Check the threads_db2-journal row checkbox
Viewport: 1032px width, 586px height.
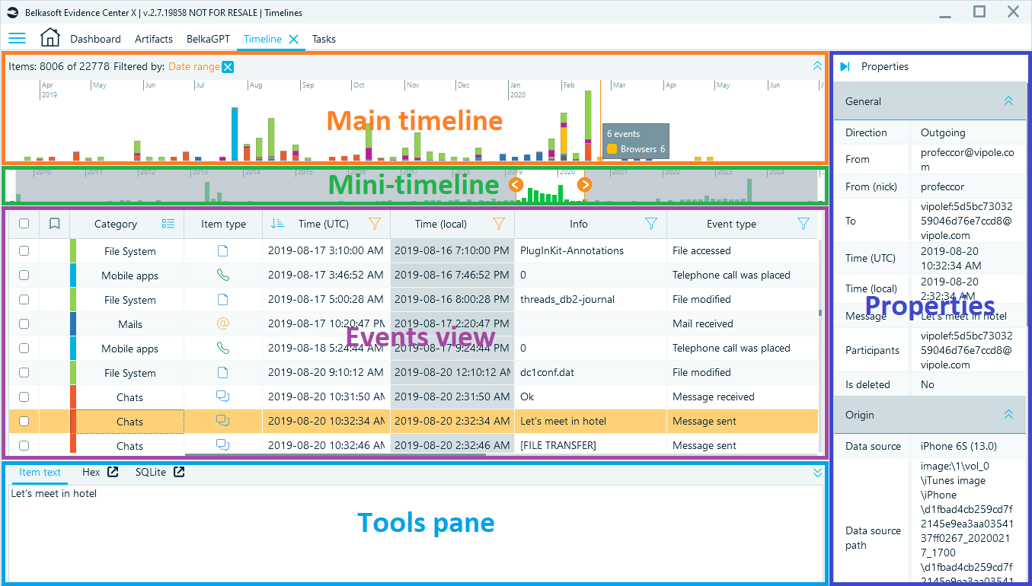click(x=24, y=300)
